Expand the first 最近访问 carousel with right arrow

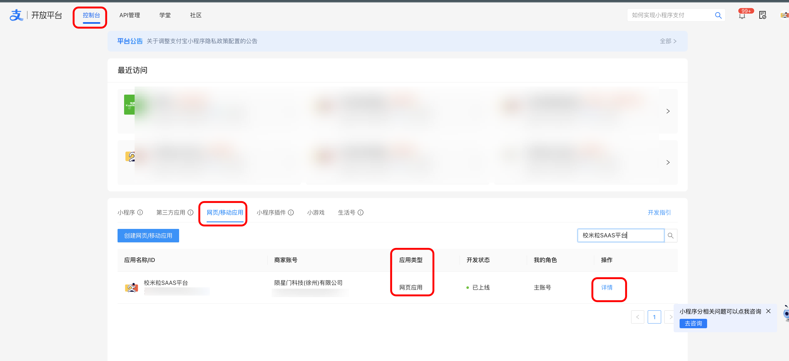(x=668, y=111)
